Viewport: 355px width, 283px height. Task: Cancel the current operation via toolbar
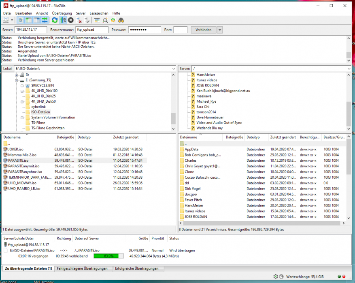(71, 20)
